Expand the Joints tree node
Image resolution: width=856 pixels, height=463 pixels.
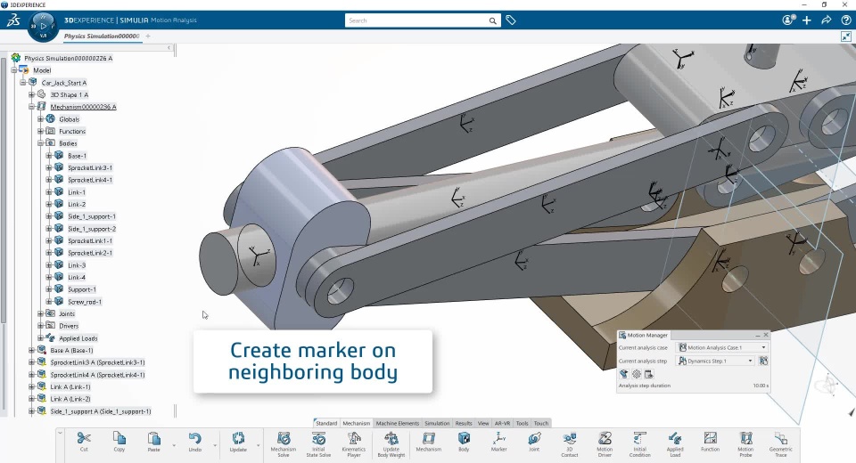pos(40,313)
